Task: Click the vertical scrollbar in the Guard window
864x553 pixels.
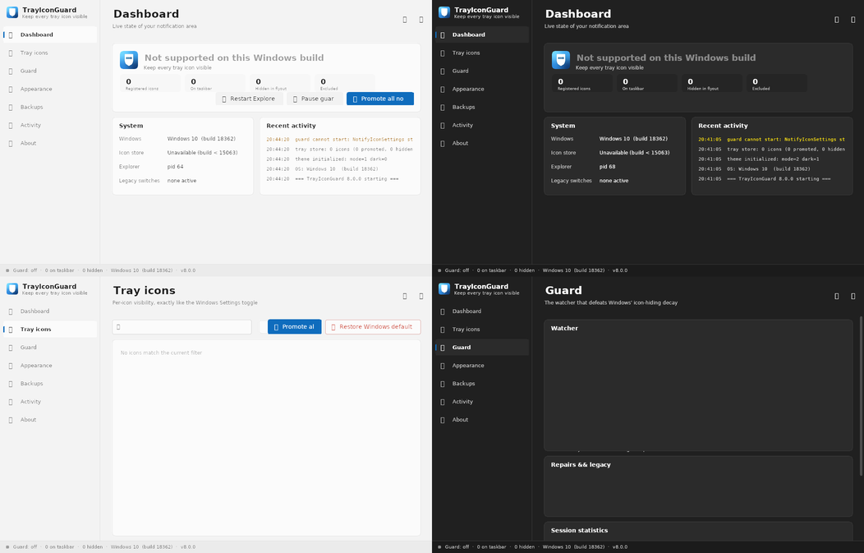Action: (x=861, y=396)
